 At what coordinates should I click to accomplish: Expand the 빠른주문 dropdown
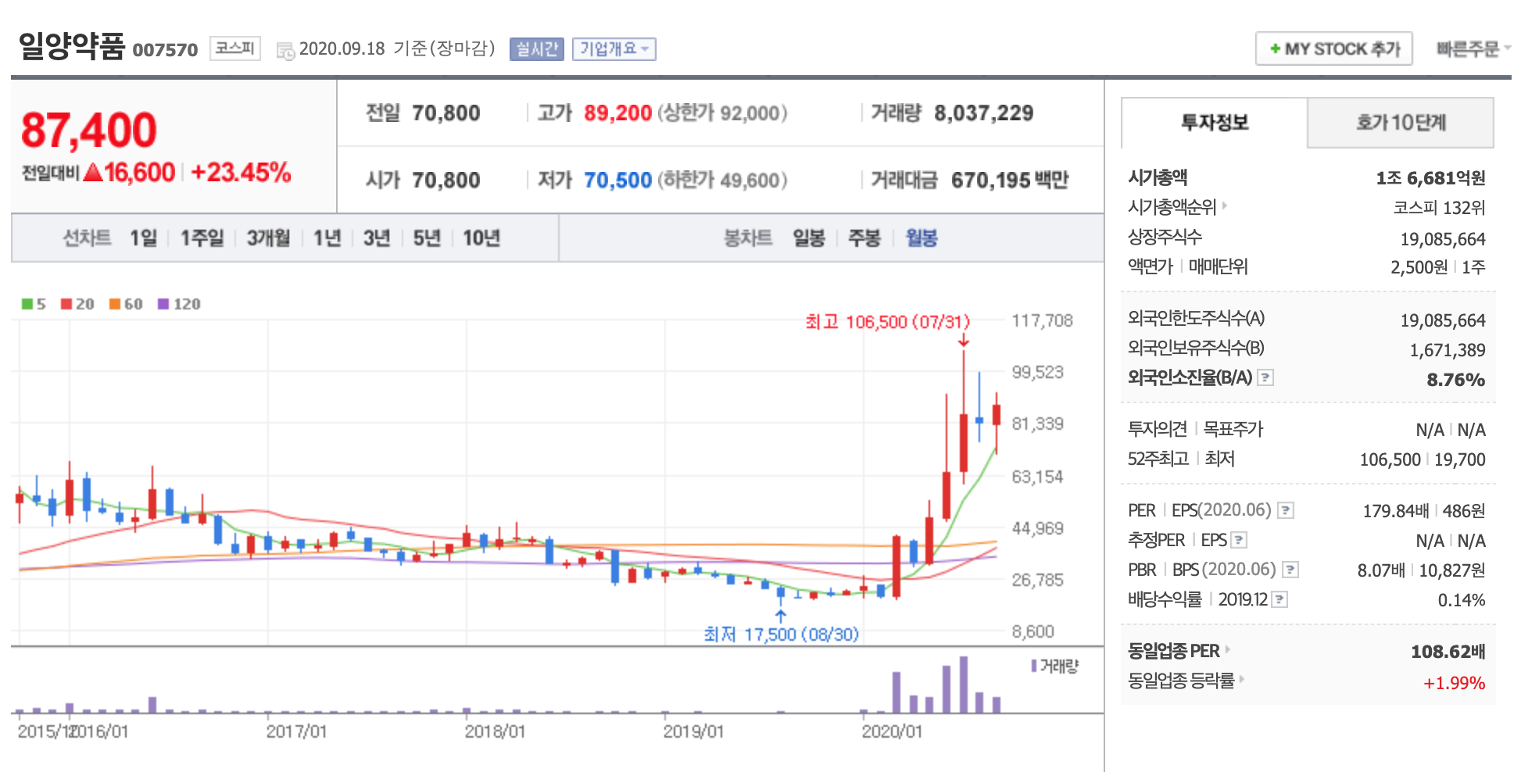pyautogui.click(x=1473, y=49)
